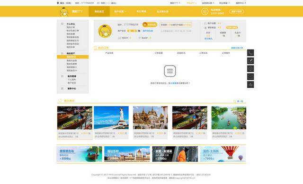The image size is (303, 184).
Task: Expand the 账户设置 menu in yellow navigation
Action: click(x=120, y=11)
